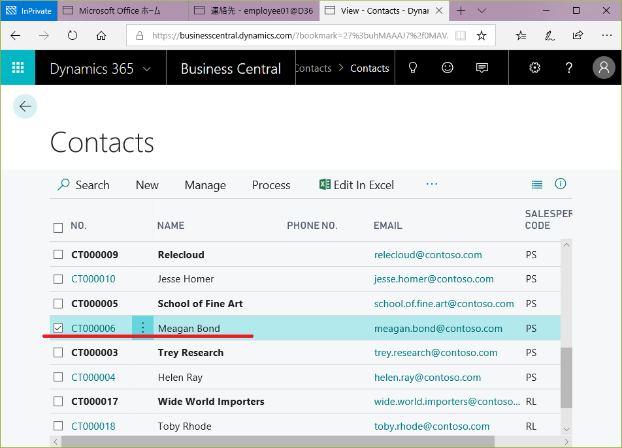The image size is (622, 448).
Task: Click the add notes pen icon
Action: [x=549, y=36]
